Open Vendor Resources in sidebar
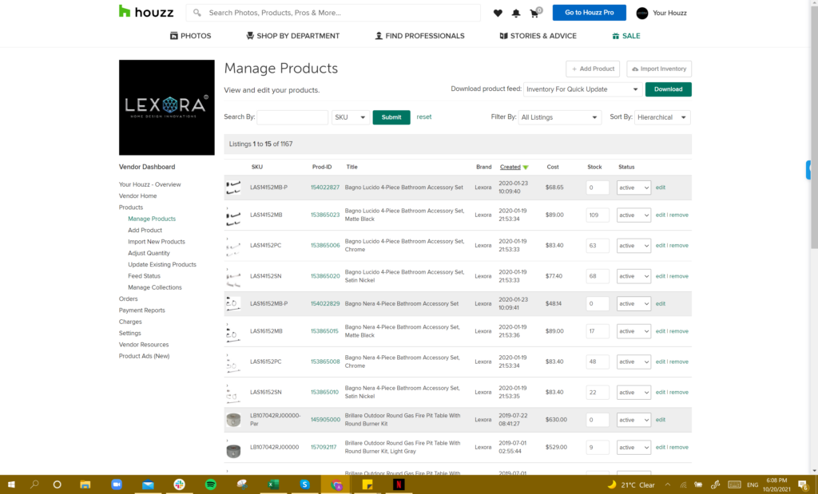The image size is (818, 494). [144, 345]
